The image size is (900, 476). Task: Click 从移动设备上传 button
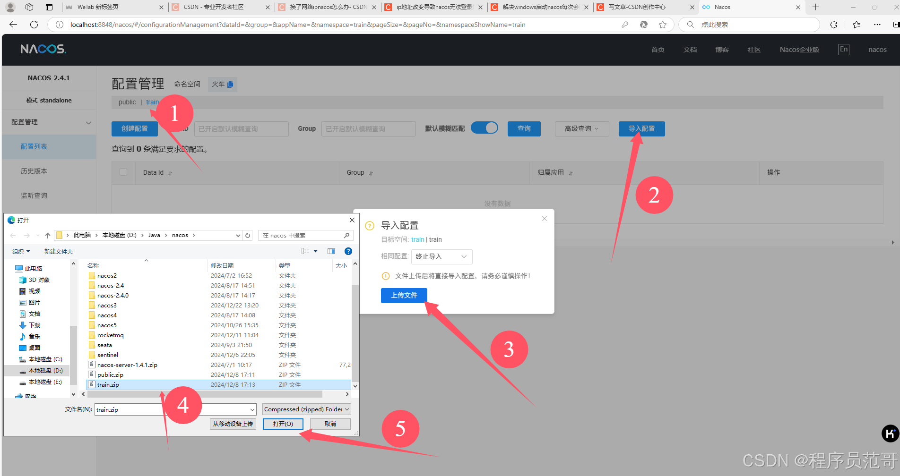(233, 424)
